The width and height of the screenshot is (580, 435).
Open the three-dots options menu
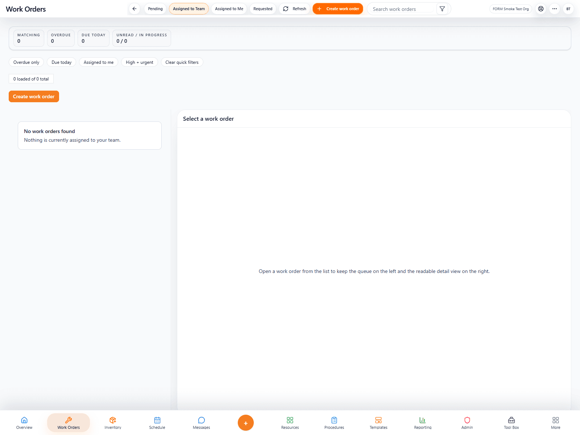555,9
